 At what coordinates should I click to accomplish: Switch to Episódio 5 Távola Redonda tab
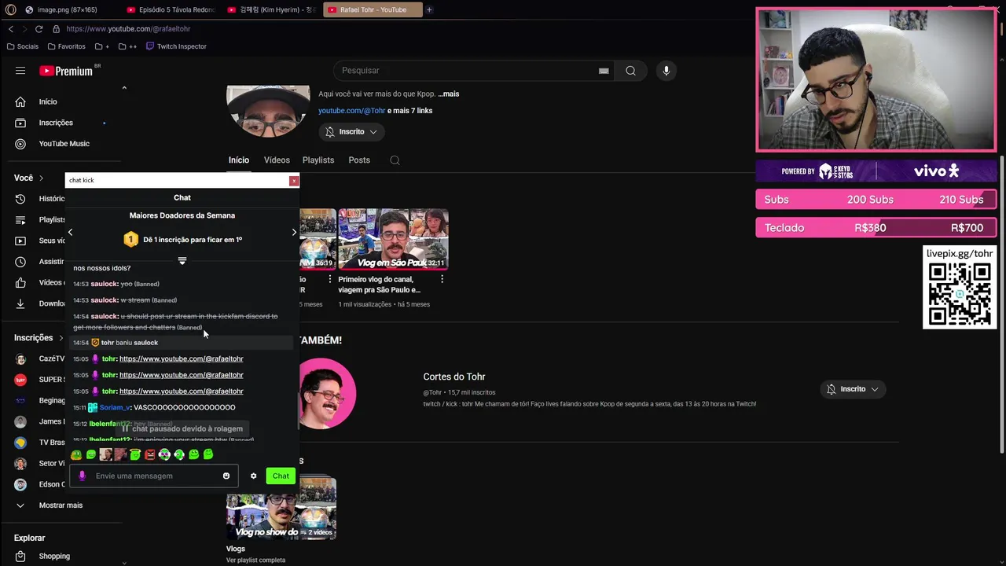pos(171,10)
